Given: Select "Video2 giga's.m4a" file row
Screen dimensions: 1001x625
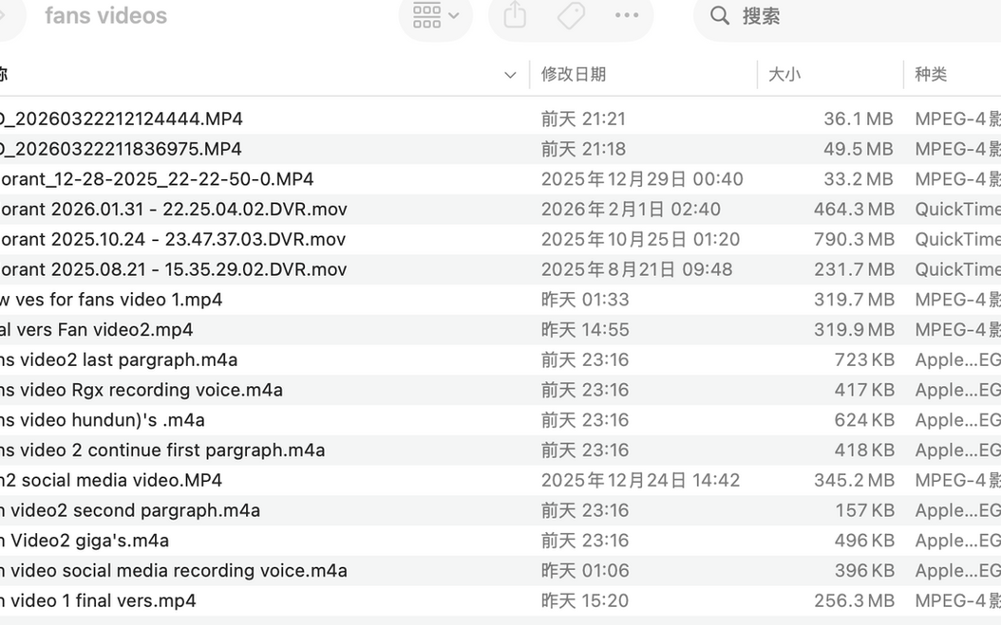Looking at the screenshot, I should click(85, 541).
